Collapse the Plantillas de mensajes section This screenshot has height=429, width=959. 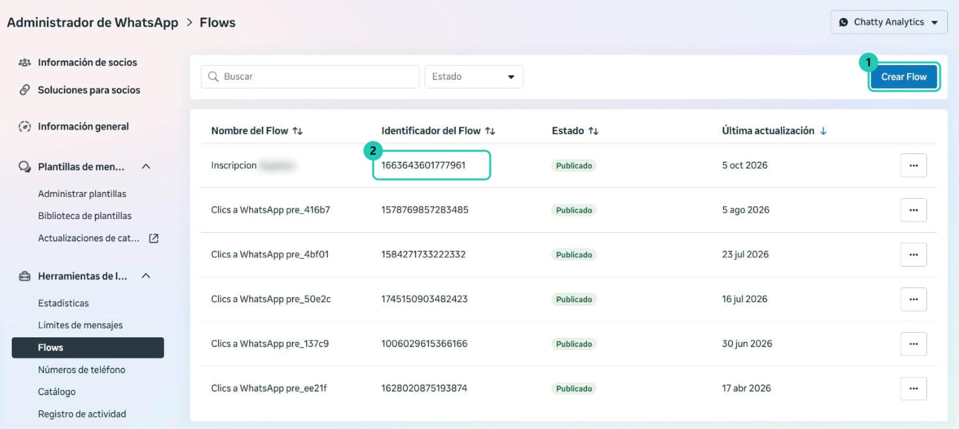146,167
